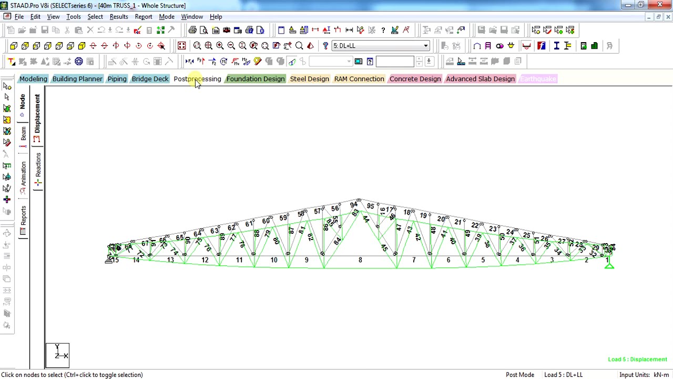Select the Reports page tab
Image resolution: width=673 pixels, height=379 pixels.
coord(23,221)
